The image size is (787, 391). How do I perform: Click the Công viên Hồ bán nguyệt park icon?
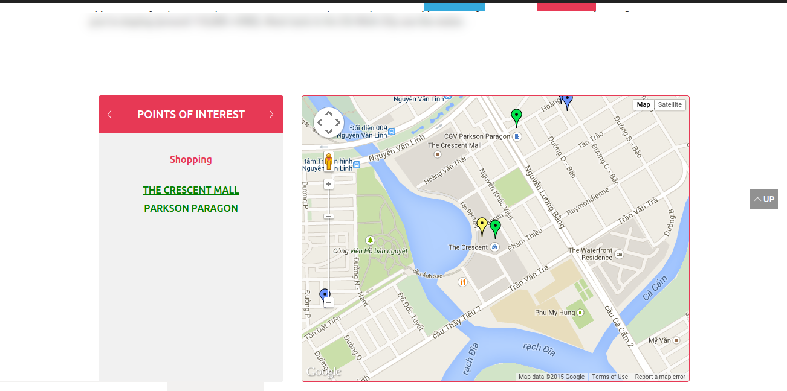(x=370, y=240)
